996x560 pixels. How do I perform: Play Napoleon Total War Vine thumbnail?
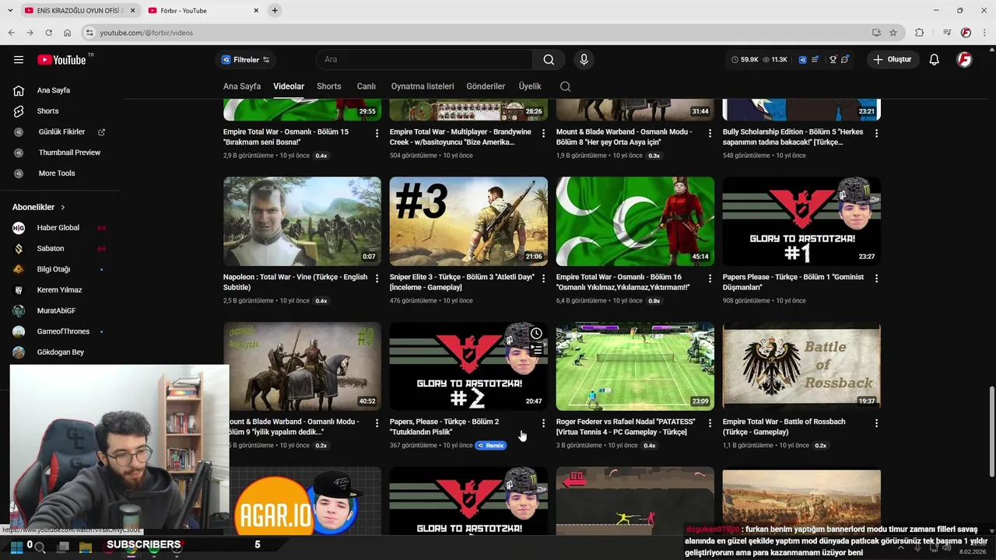[302, 221]
